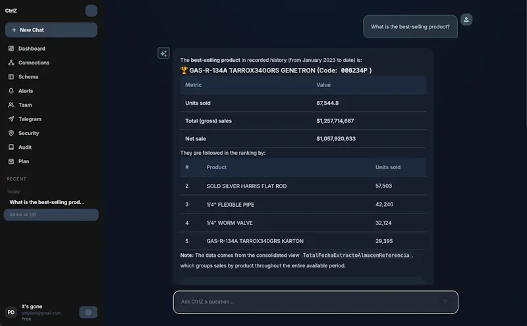Click the PD user avatar
This screenshot has height=326, width=527.
click(11, 312)
